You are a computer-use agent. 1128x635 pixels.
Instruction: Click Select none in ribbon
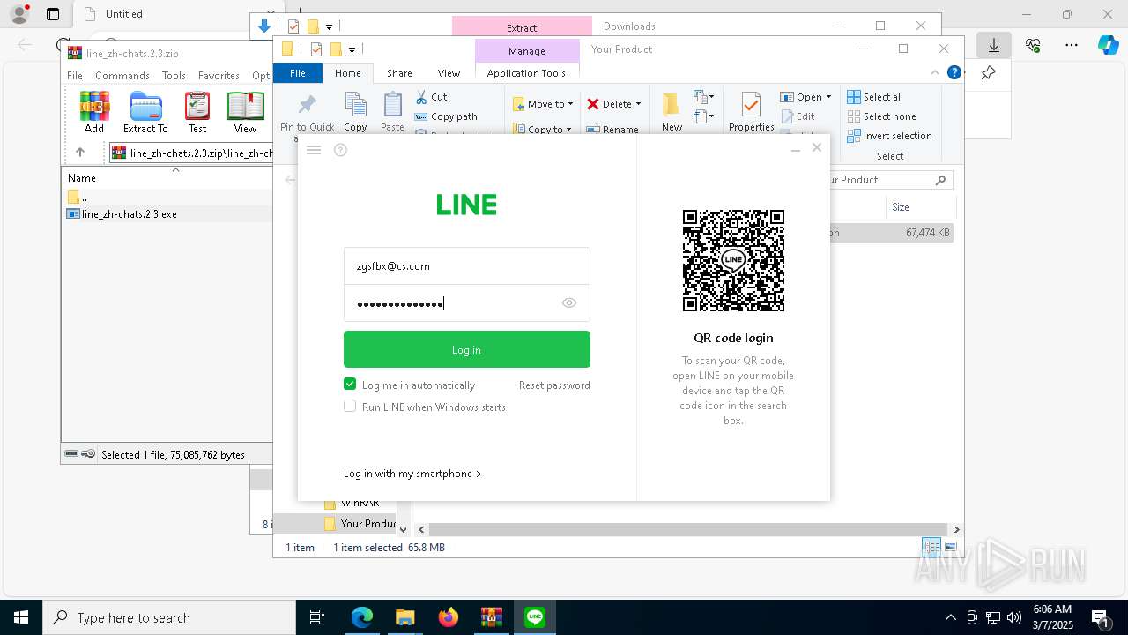pos(881,116)
